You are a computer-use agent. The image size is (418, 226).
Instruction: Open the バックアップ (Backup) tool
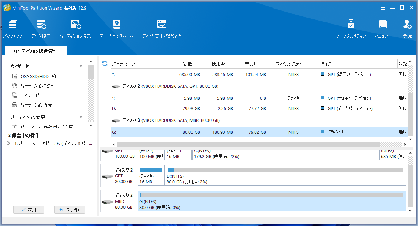(x=13, y=29)
